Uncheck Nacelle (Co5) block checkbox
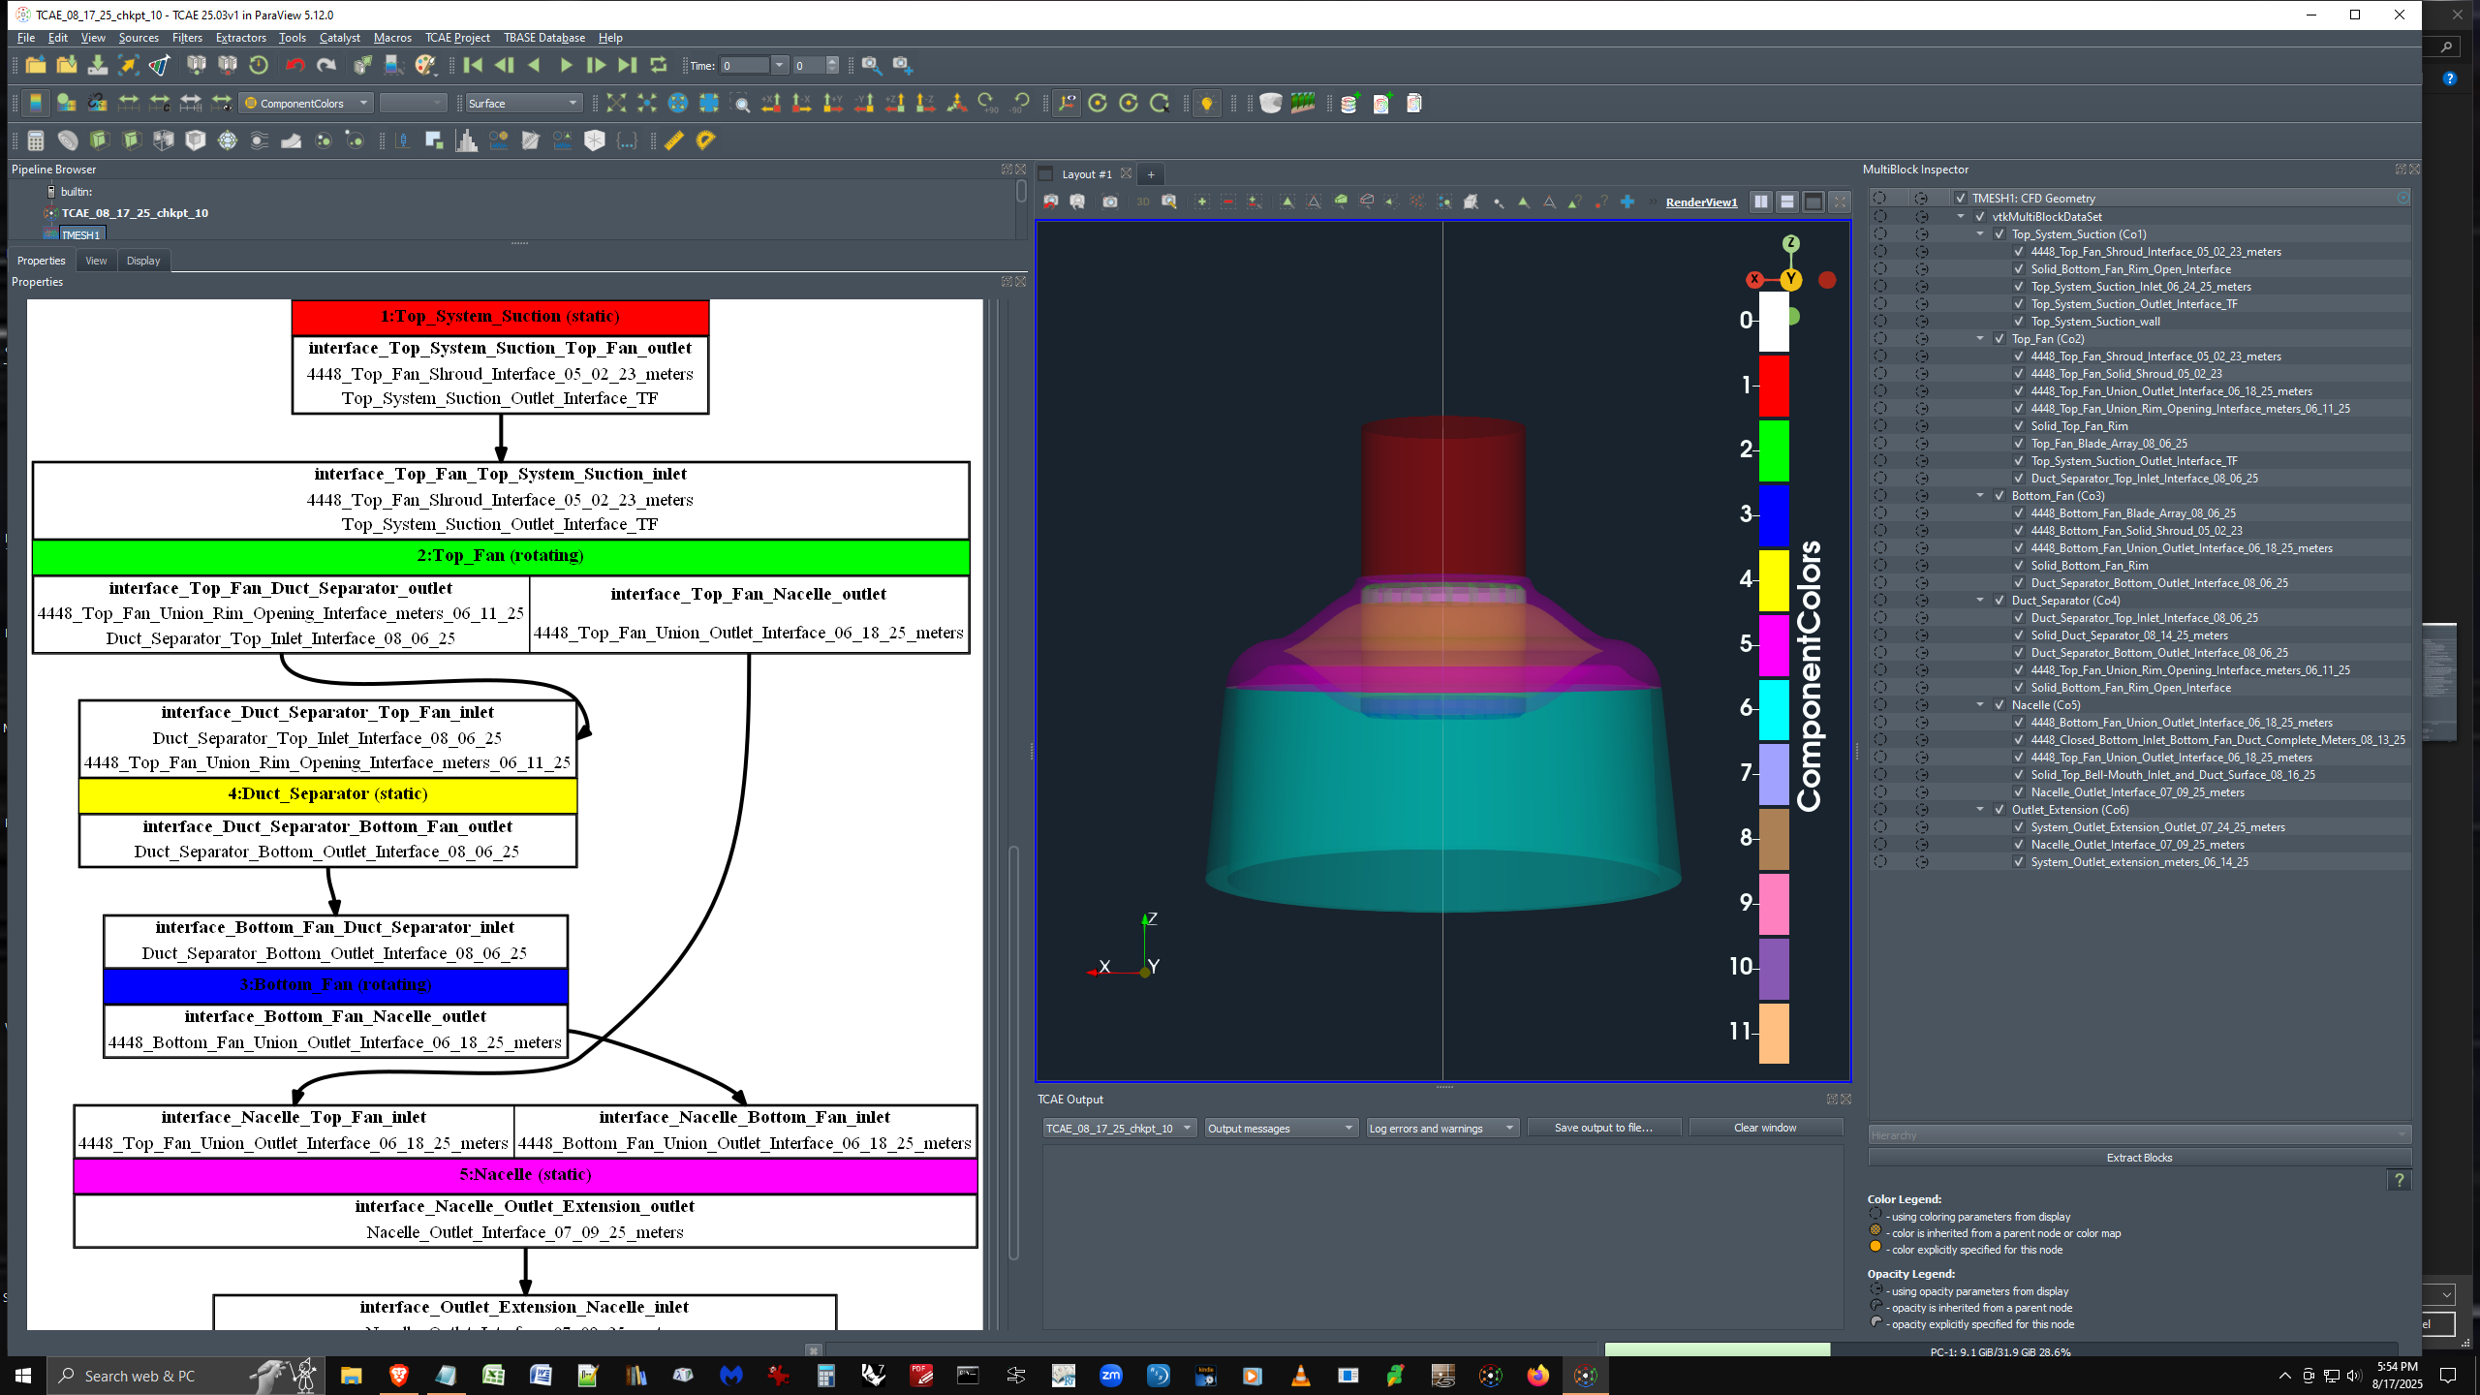 point(1999,705)
